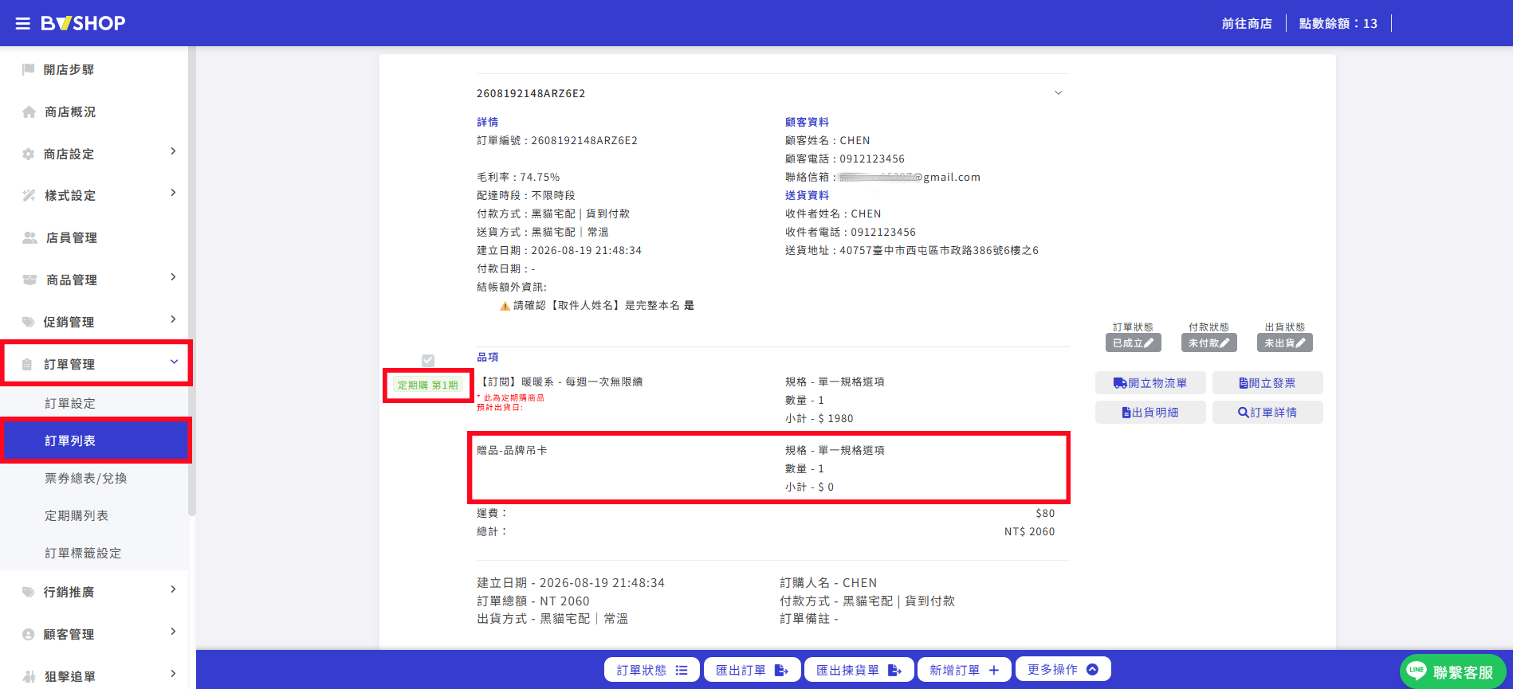Click the 匯出訂單 button
Image resolution: width=1513 pixels, height=689 pixels.
(753, 670)
